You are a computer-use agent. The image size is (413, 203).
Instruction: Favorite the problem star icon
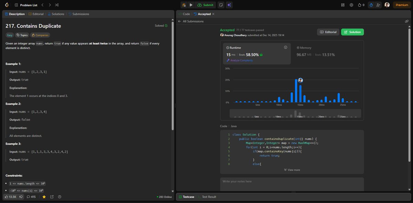[44, 197]
